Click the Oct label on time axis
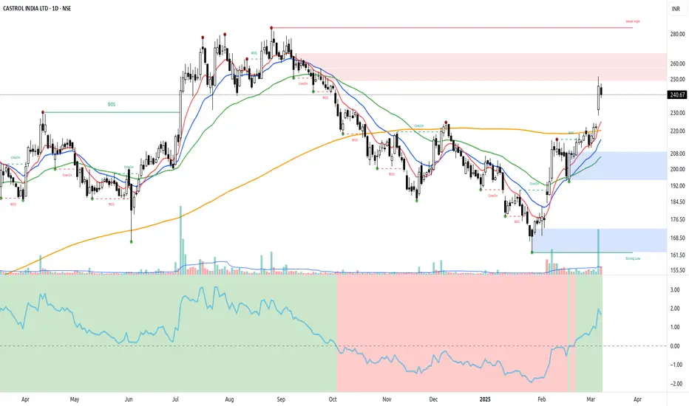Viewport: 689px width, 406px height. 333,399
